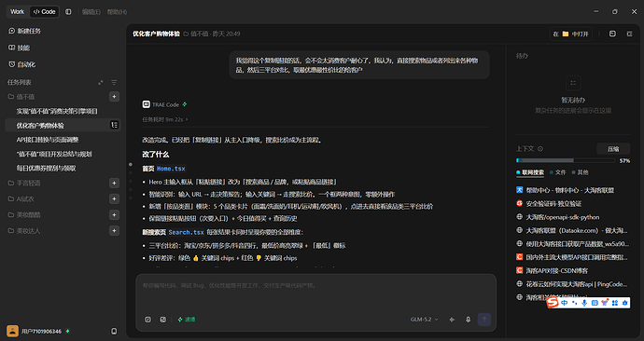This screenshot has width=644, height=341.
Task: Open the user account 用户7101906346
Action: coord(38,331)
